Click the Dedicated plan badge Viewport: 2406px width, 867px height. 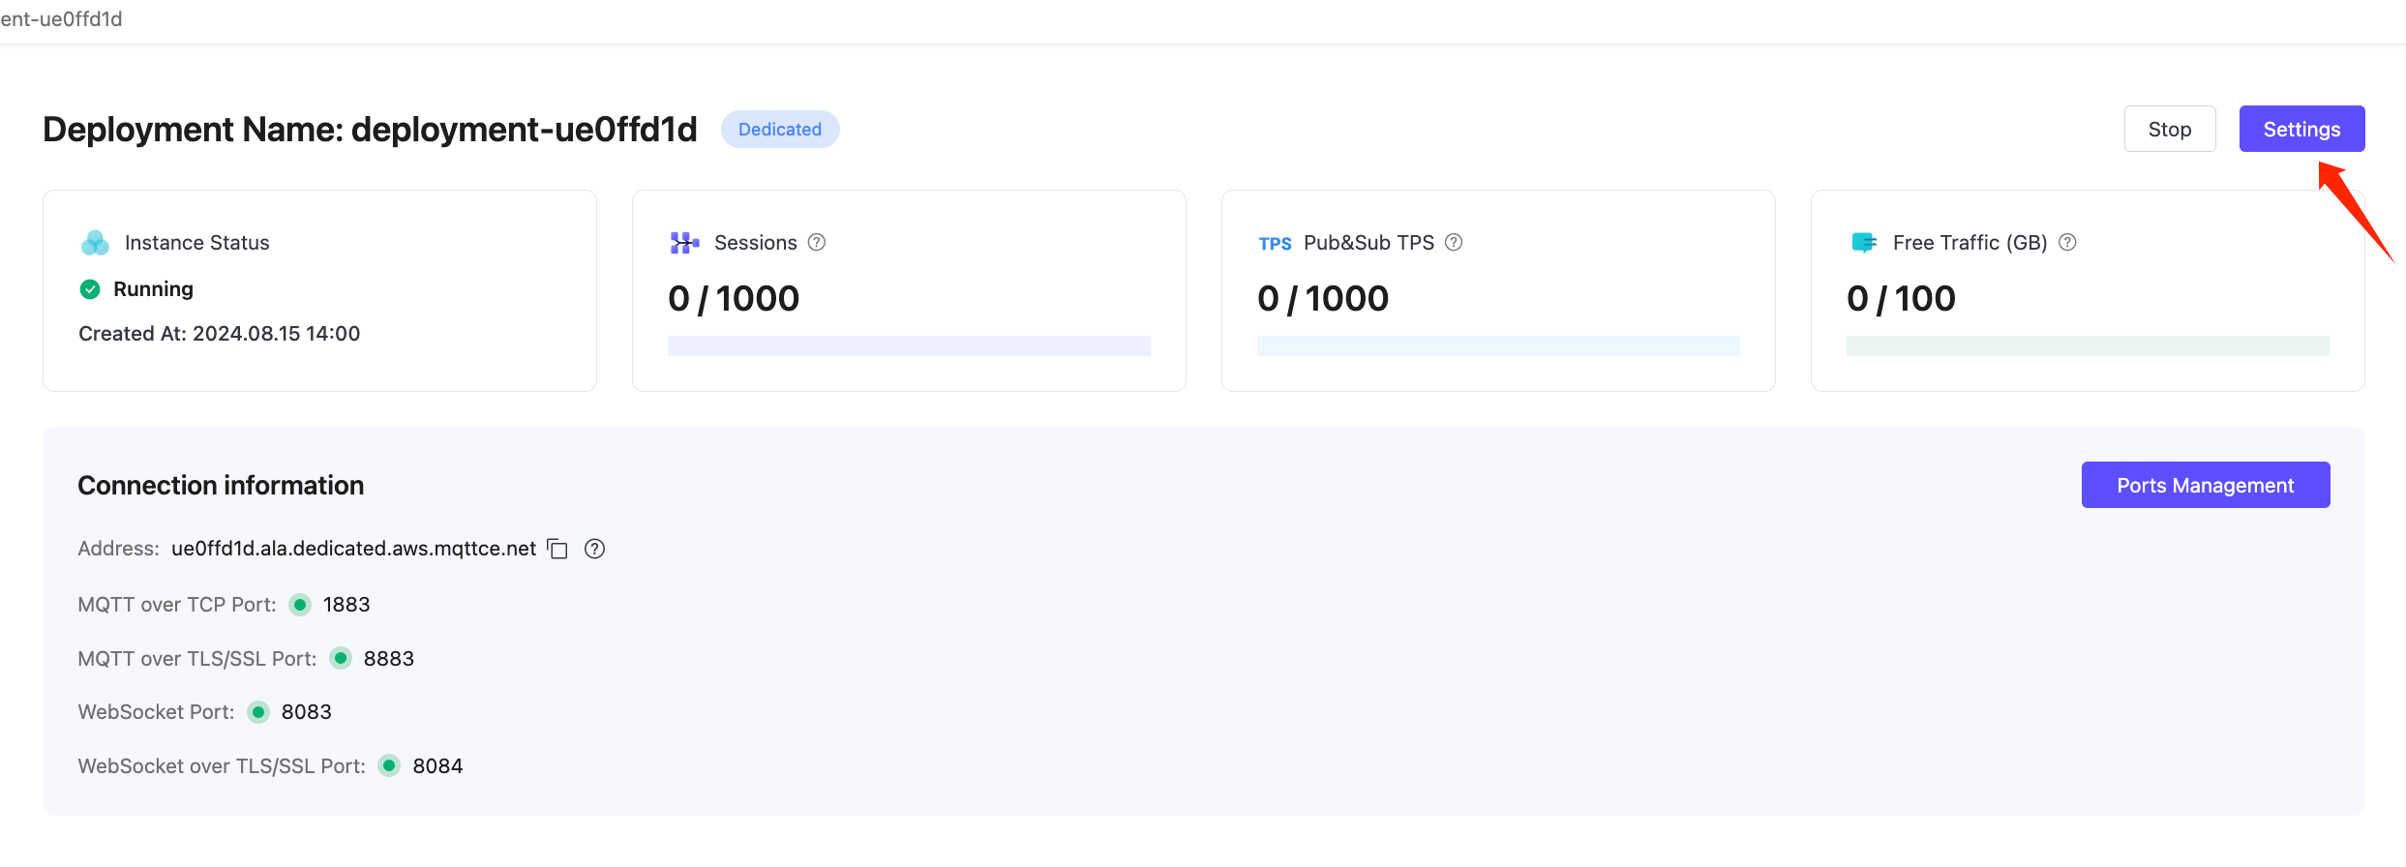pyautogui.click(x=779, y=130)
